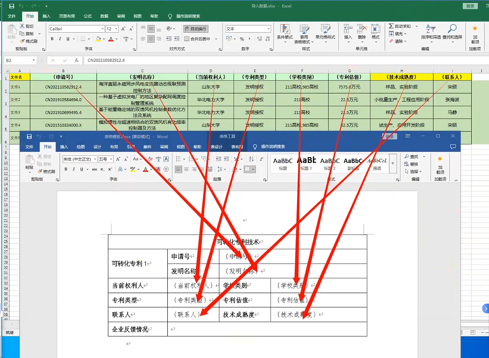
Task: Toggle Excel Wrap Text button
Action: [x=196, y=29]
